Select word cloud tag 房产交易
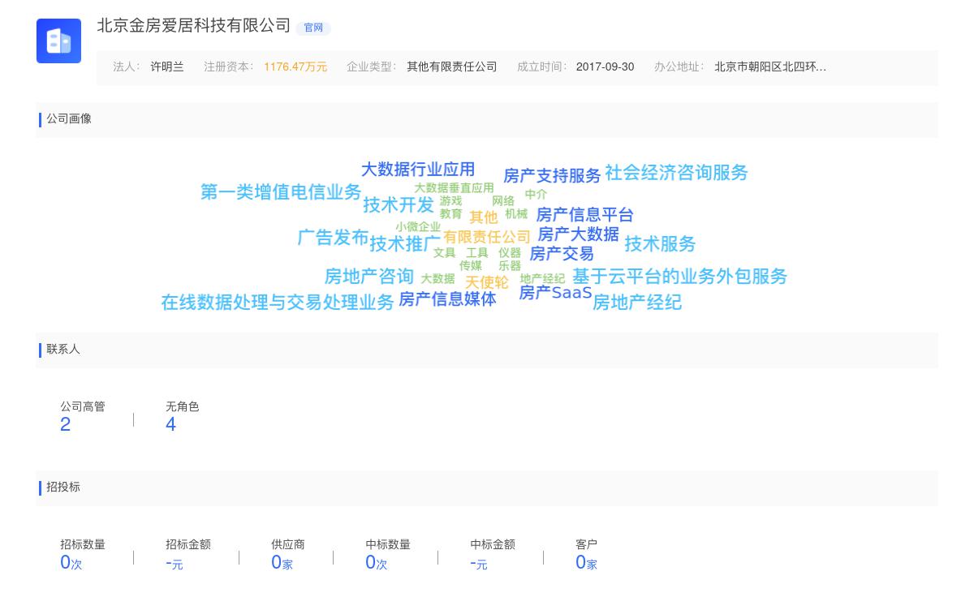This screenshot has height=610, width=974. tap(562, 254)
